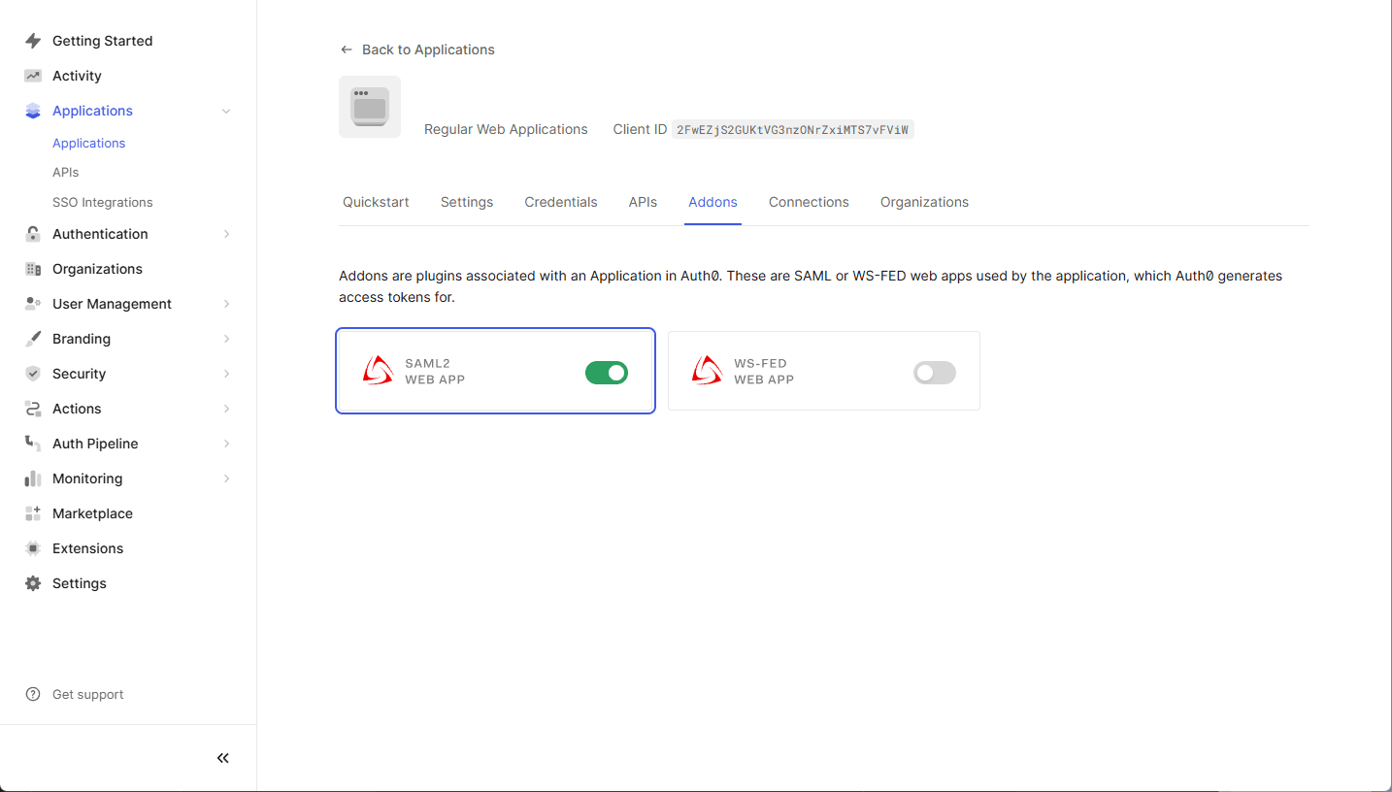Click the Marketplace grid-plus icon
Viewport: 1392px width, 792px height.
click(x=33, y=513)
